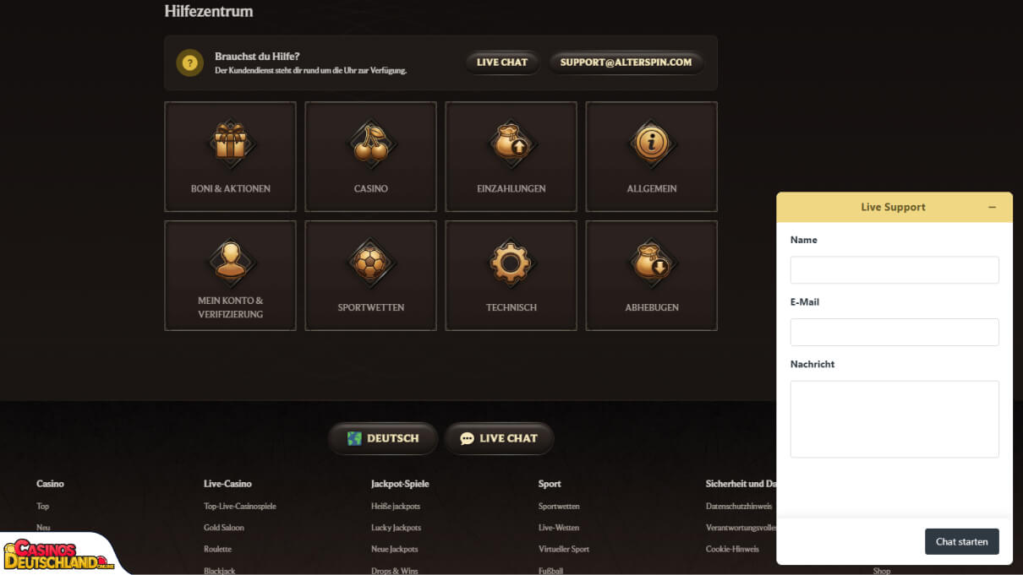Image resolution: width=1023 pixels, height=575 pixels.
Task: Click the speech bubble icon in footer Live Chat
Action: tap(467, 438)
